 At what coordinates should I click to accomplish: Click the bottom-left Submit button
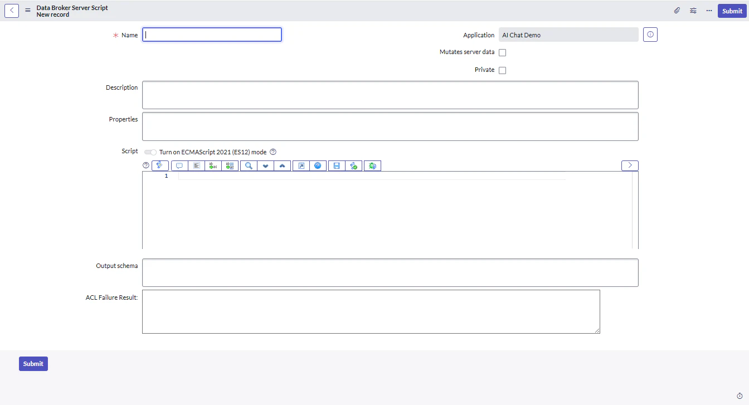coord(33,364)
